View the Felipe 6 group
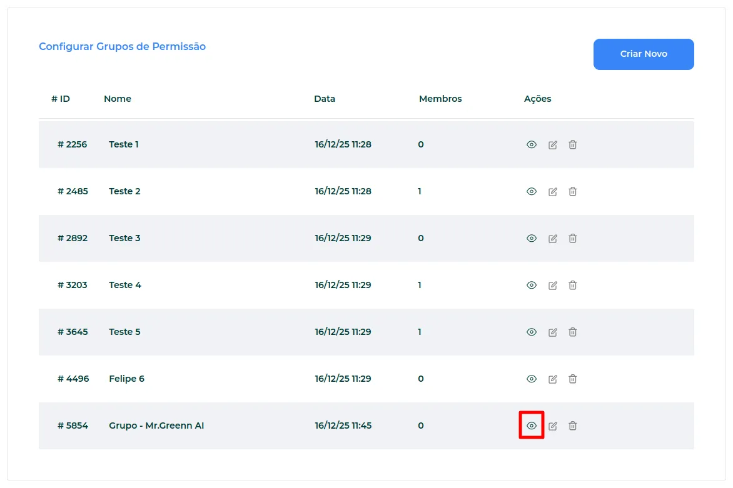The height and width of the screenshot is (488, 733). [x=532, y=379]
